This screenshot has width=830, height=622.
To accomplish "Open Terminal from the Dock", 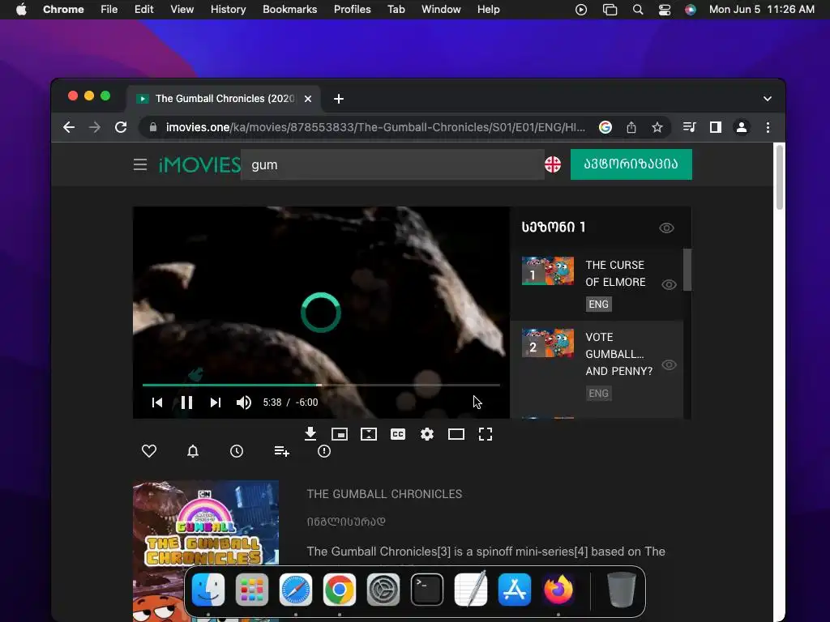I will click(x=426, y=590).
